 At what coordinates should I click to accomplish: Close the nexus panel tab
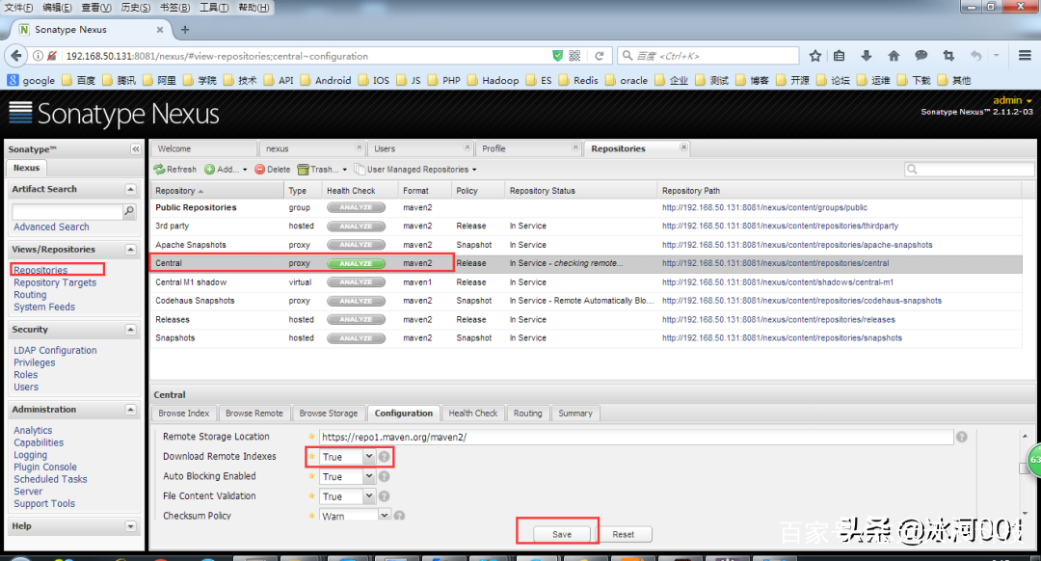tap(360, 147)
